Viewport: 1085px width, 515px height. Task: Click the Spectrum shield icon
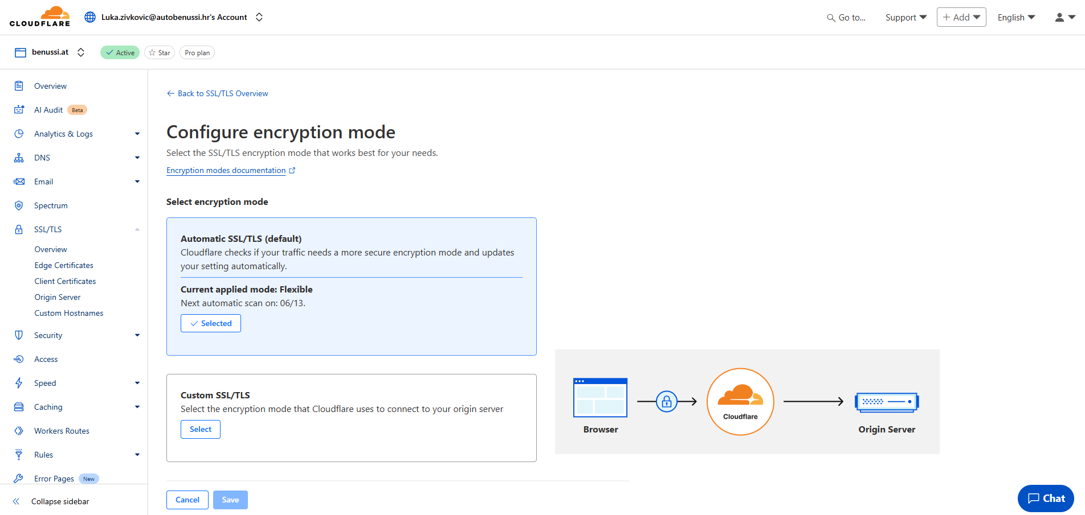pos(19,205)
